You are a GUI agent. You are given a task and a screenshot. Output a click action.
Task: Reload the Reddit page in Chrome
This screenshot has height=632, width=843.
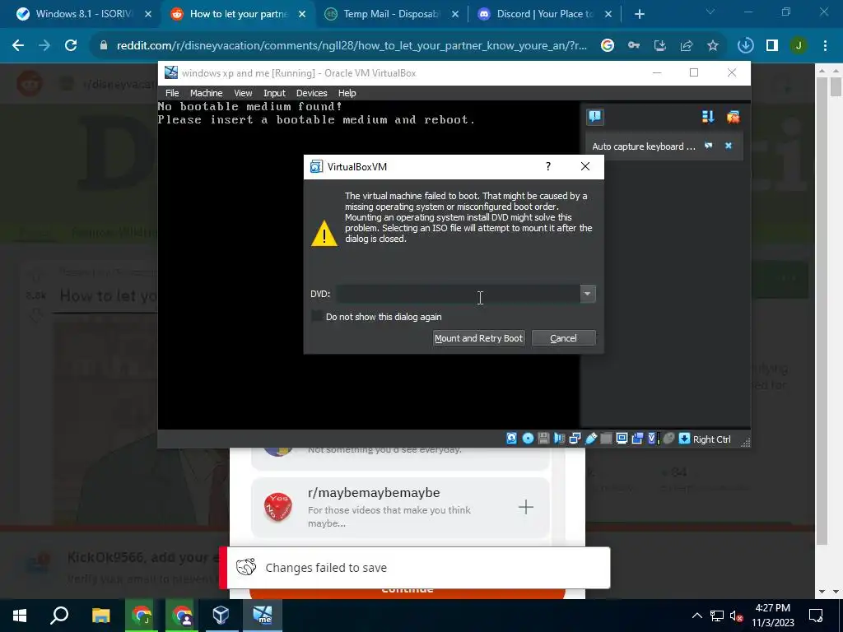pyautogui.click(x=71, y=46)
